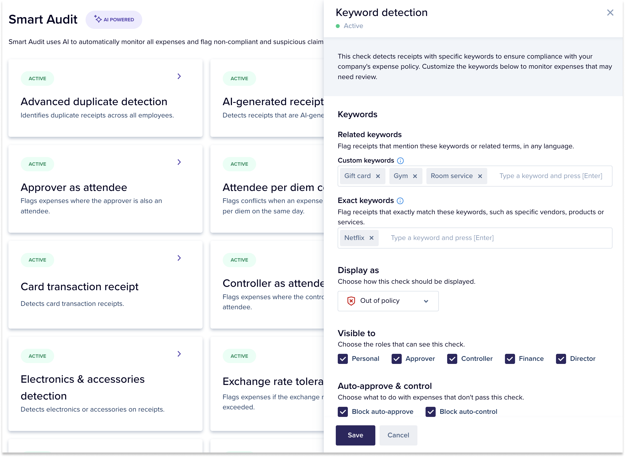Click the Gift card keyword label
Screen dimensions: 625x457
point(357,176)
